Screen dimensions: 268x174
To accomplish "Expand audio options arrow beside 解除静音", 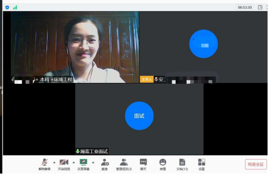I will tap(54, 162).
